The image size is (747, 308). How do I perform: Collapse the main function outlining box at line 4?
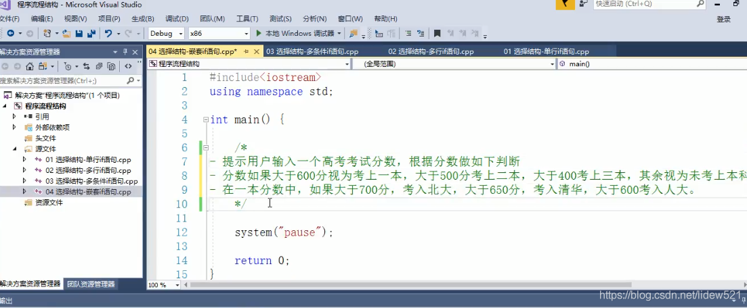206,120
